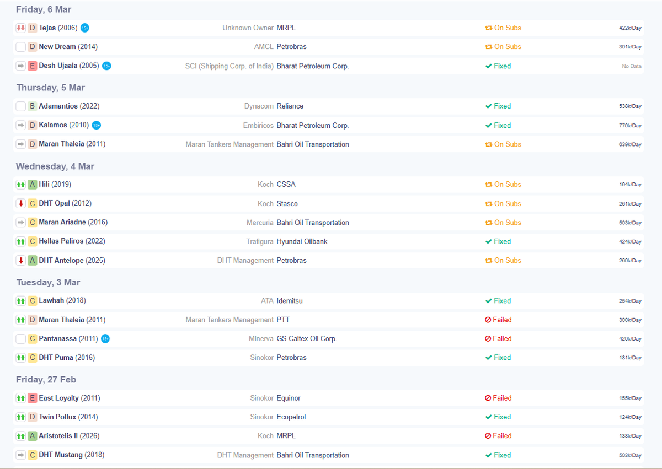
Task: Click the 538k/Day rate for Adamantios
Action: 630,106
